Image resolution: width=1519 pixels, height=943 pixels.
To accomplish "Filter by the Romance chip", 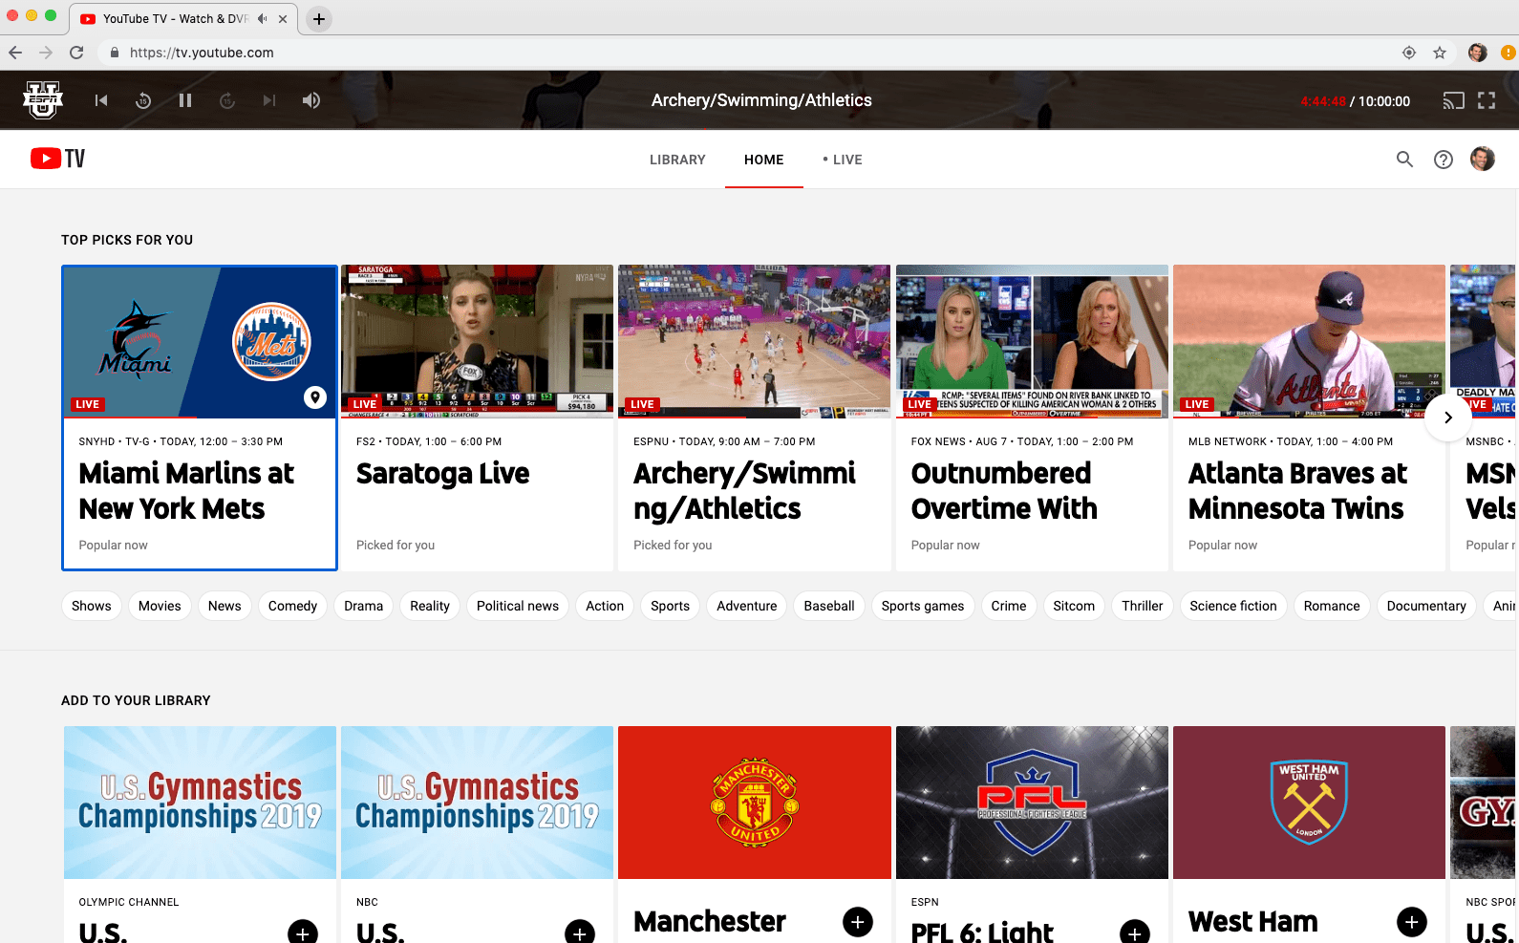I will pos(1332,606).
